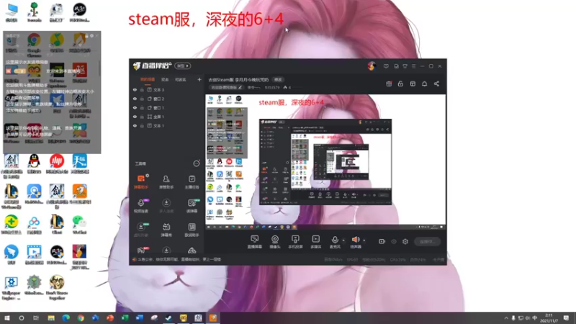Open the shop icon above preview
Viewport: 576px width, 324px height.
point(413,84)
